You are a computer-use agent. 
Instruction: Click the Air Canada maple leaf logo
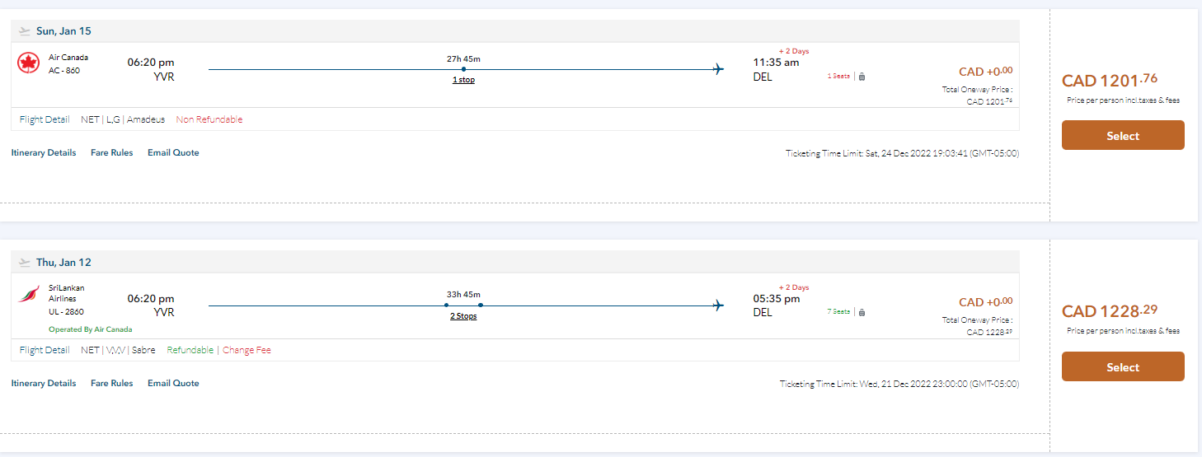pyautogui.click(x=29, y=63)
